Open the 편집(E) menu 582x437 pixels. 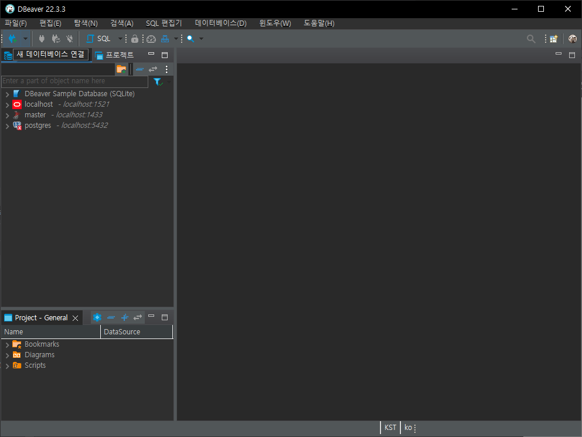pos(50,23)
